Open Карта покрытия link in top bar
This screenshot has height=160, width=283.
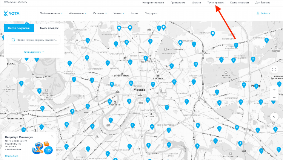point(240,3)
